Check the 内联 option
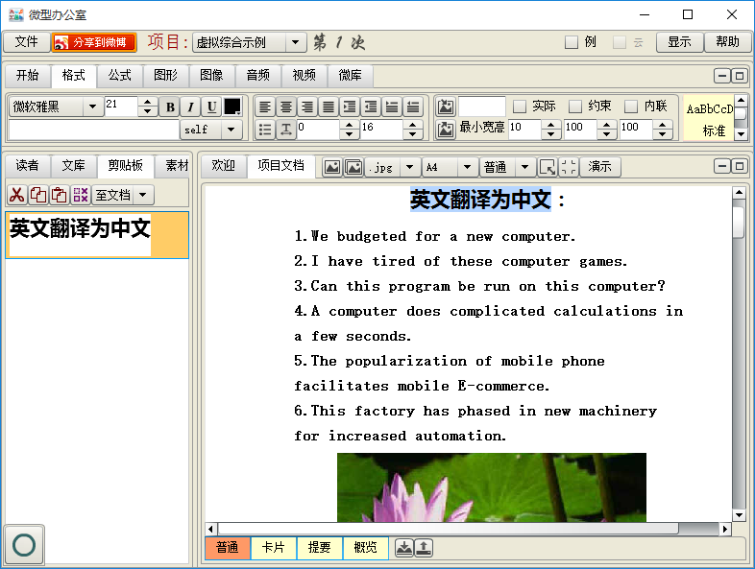This screenshot has height=569, width=755. [631, 107]
